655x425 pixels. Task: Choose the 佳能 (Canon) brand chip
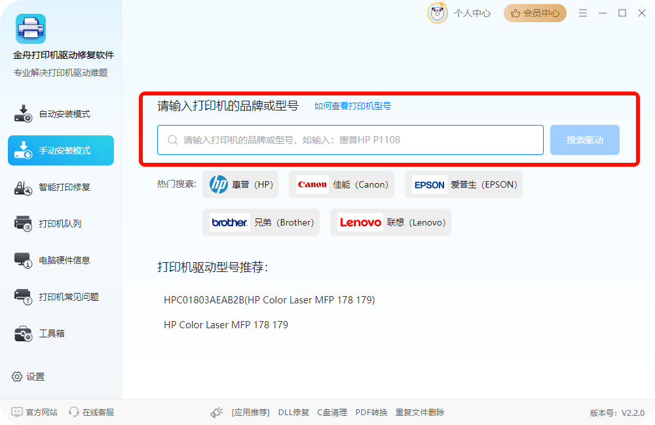342,184
